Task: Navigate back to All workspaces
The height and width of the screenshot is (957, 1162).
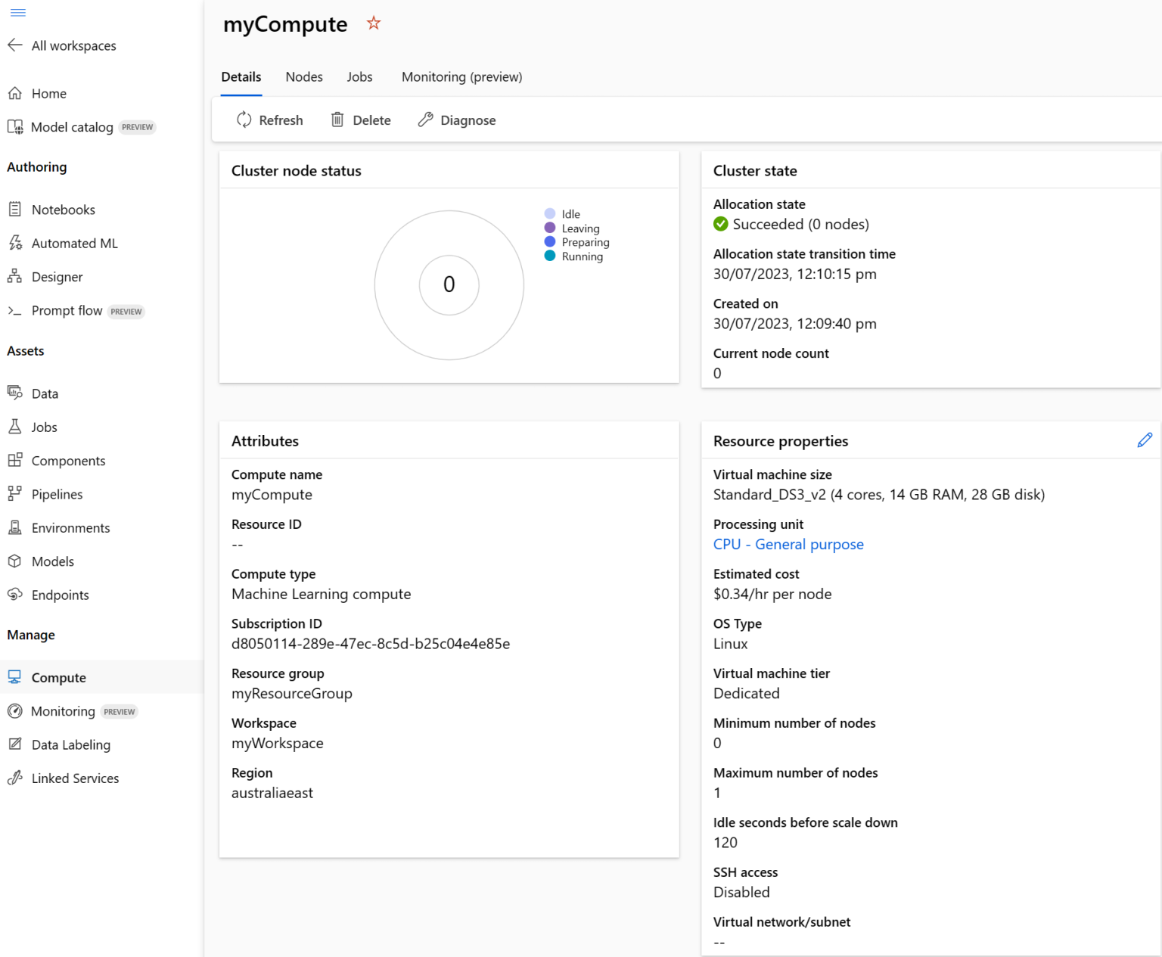Action: (73, 45)
